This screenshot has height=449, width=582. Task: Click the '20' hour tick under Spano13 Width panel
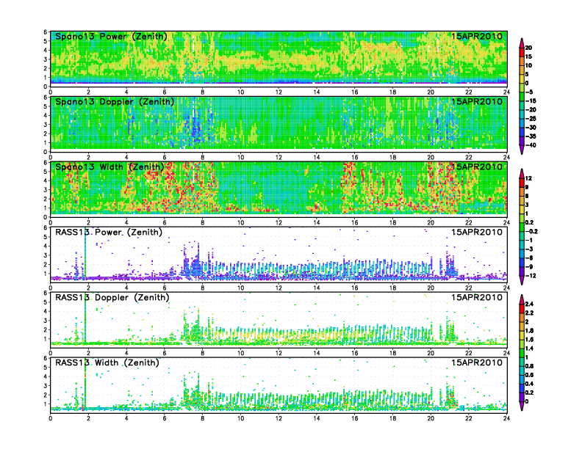431,222
